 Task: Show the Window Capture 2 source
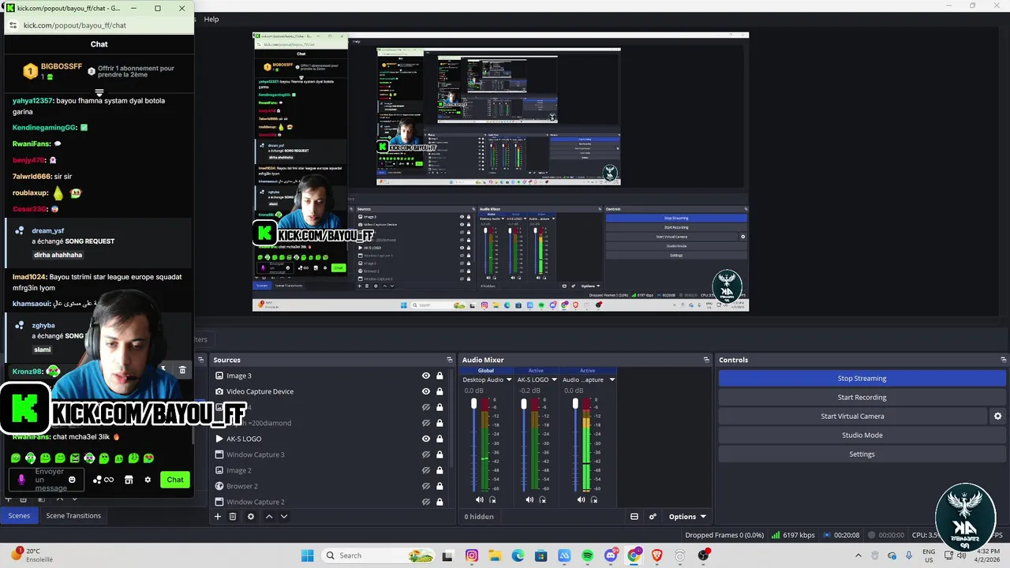pyautogui.click(x=426, y=502)
